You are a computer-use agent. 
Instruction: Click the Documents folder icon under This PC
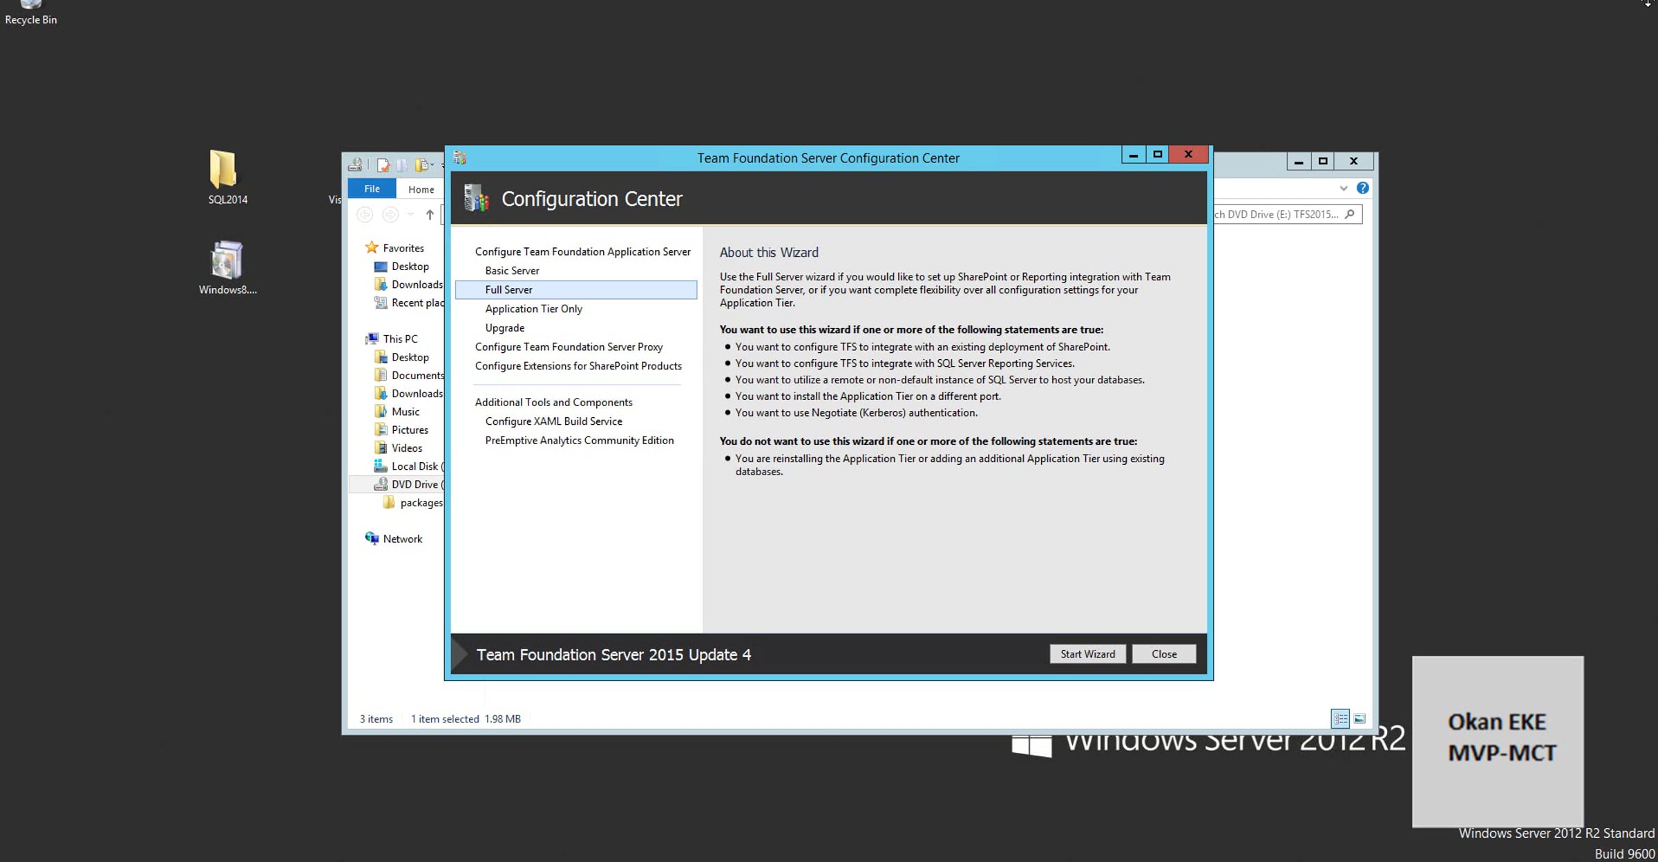pos(380,375)
